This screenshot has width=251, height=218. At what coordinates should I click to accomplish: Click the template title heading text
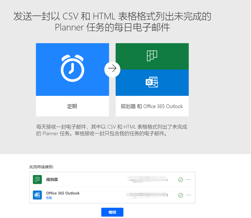[x=112, y=22]
